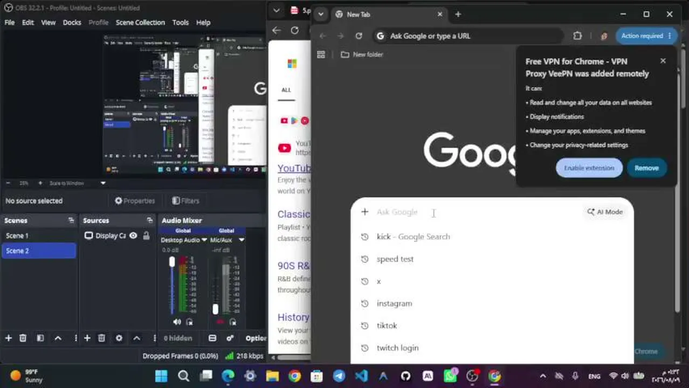Open Desktop Audio dropdown arrow
Screen dimensions: 689x388
tap(204, 240)
